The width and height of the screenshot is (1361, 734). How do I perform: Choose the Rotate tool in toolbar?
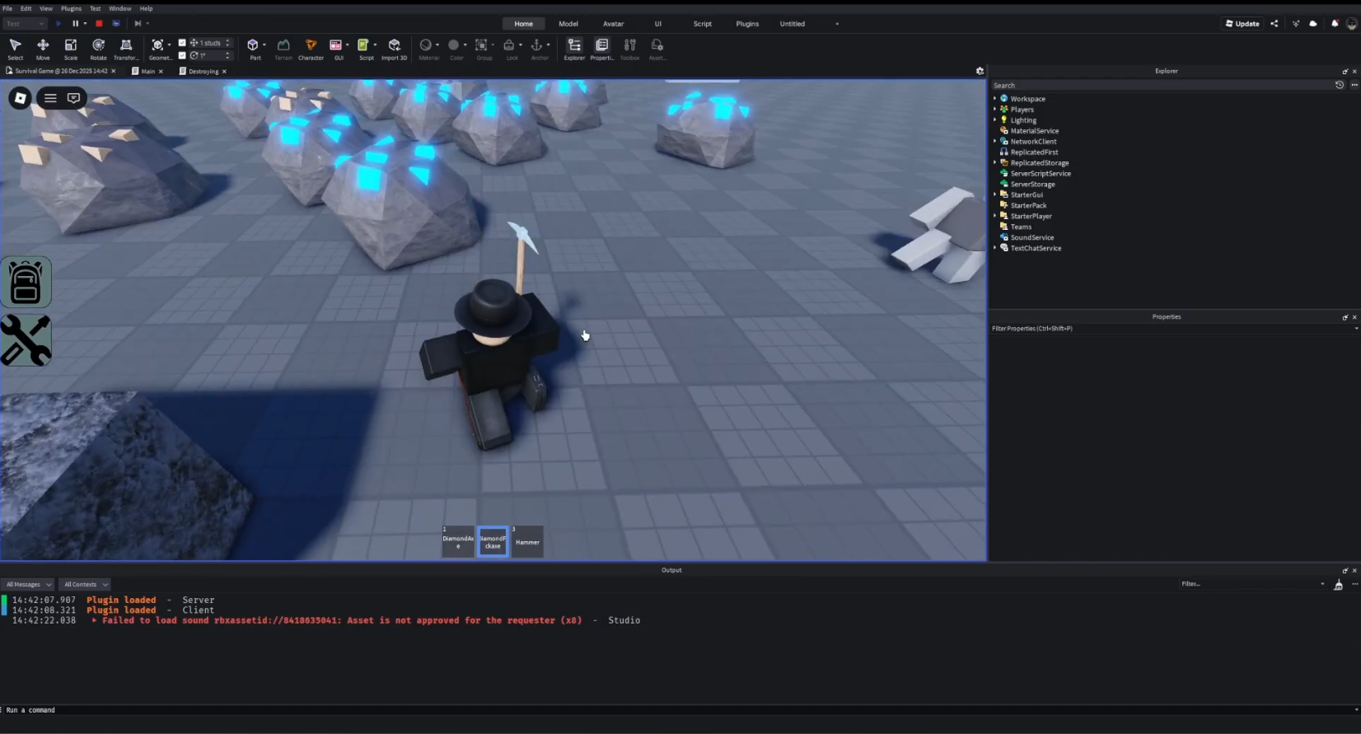pos(98,49)
